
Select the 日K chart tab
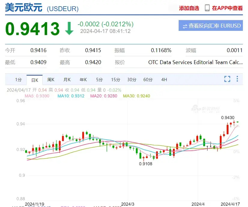(35, 80)
